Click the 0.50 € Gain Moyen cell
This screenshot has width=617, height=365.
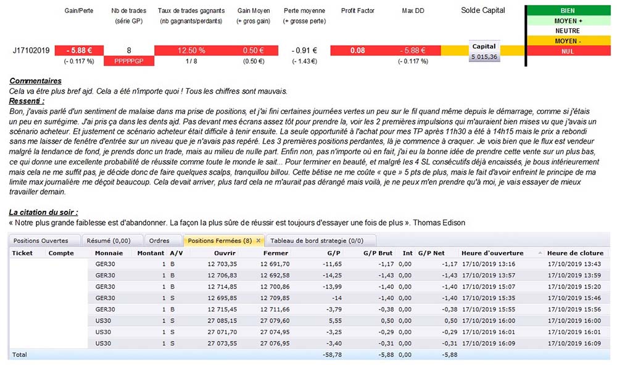click(254, 51)
